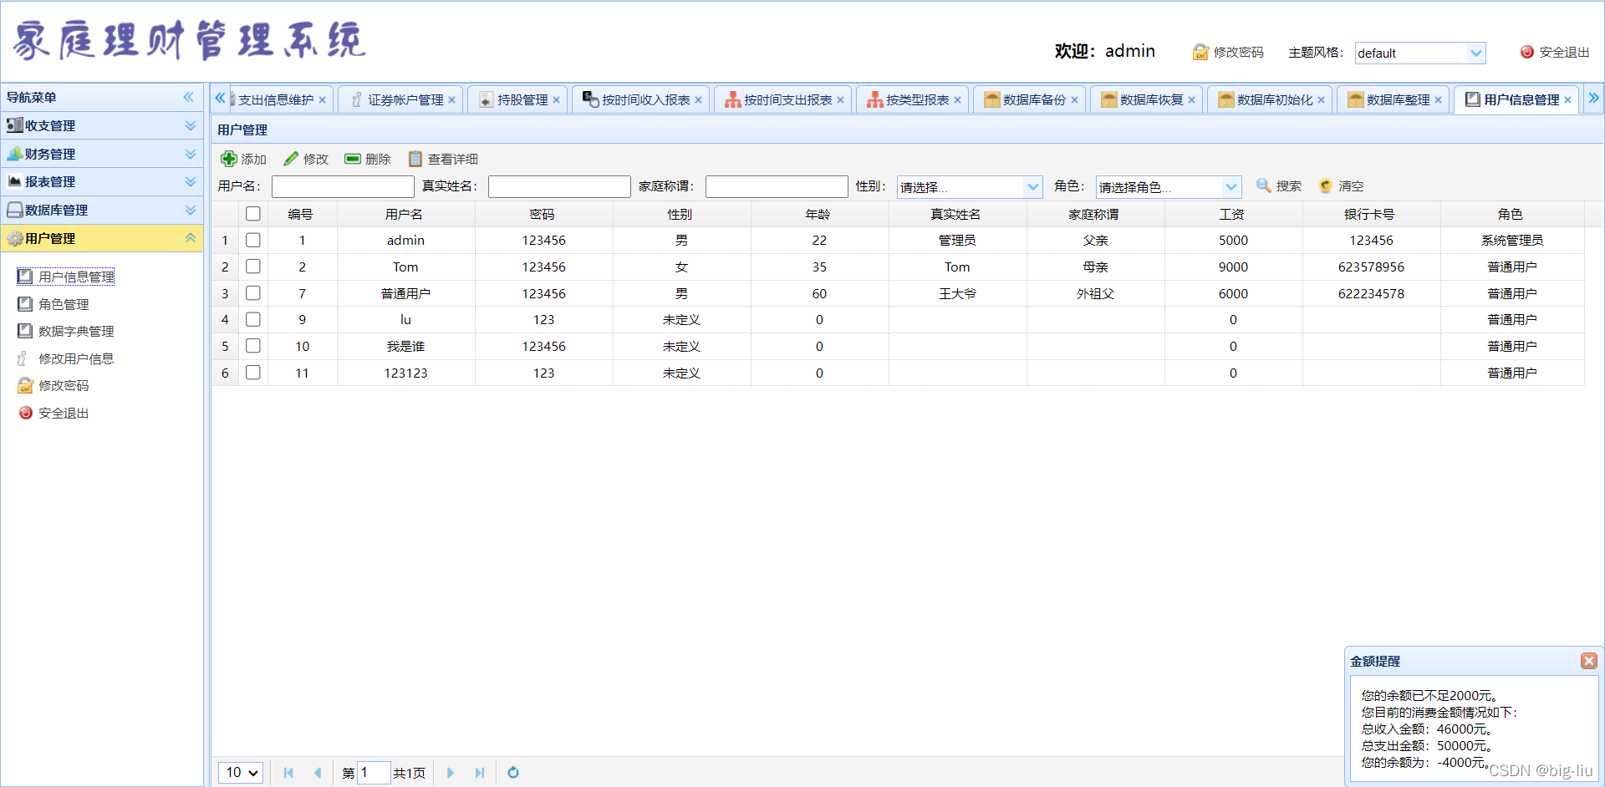
Task: Open the 性别 请选择 dropdown
Action: coord(1033,186)
